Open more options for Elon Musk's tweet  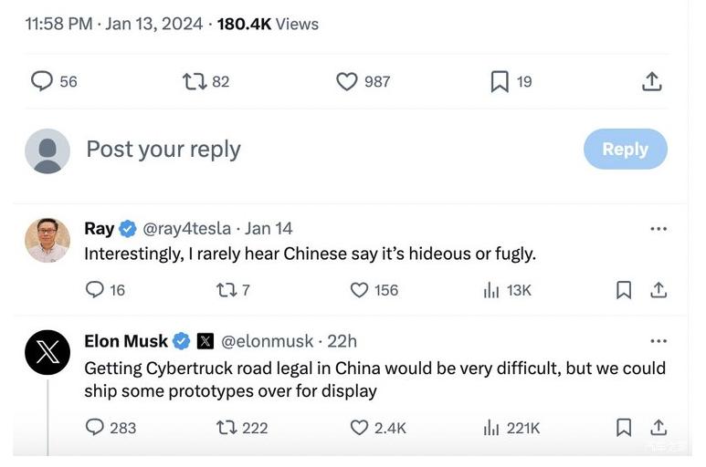point(658,341)
